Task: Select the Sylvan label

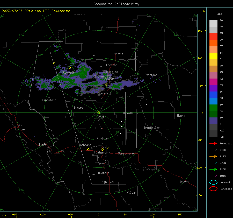Action: [x=99, y=76]
